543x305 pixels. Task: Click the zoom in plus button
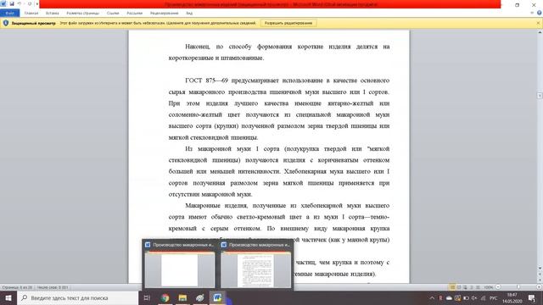click(x=540, y=287)
